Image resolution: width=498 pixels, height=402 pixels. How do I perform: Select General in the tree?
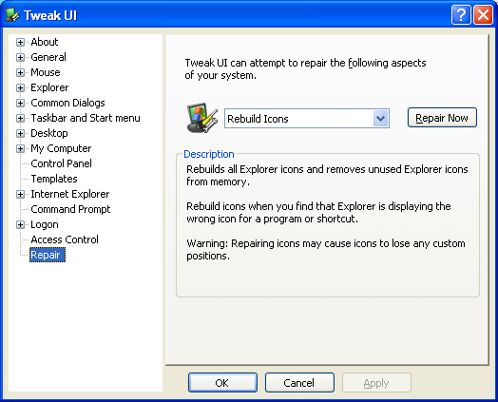click(x=48, y=57)
